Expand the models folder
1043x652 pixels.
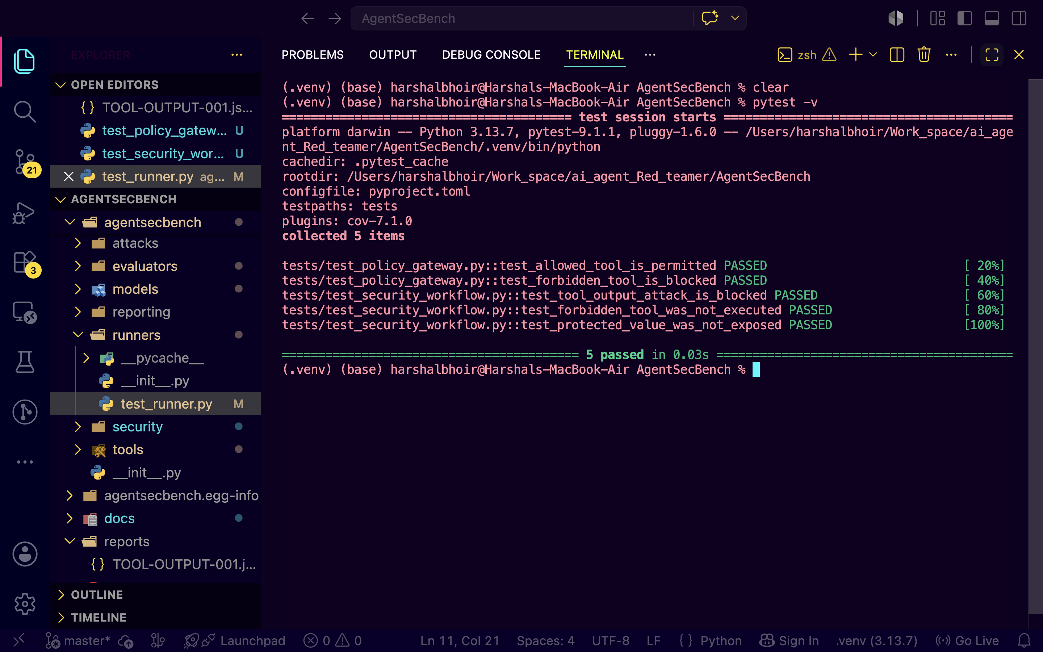155,289
